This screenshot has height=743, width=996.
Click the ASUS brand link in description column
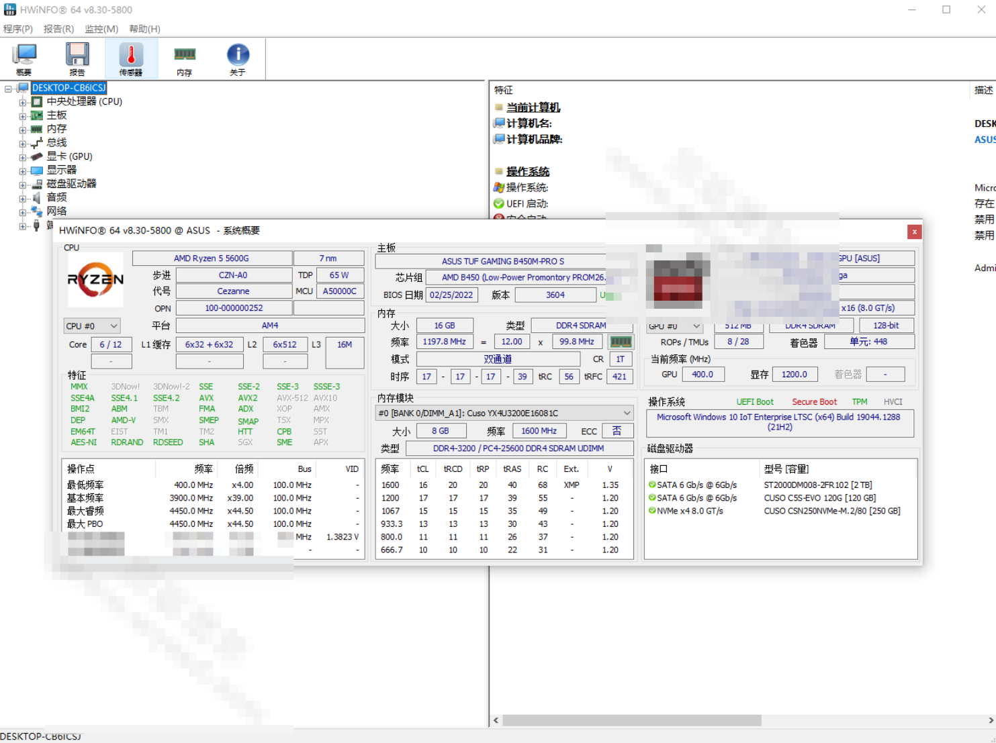pos(985,140)
